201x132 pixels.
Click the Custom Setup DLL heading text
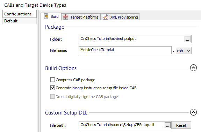66,113
